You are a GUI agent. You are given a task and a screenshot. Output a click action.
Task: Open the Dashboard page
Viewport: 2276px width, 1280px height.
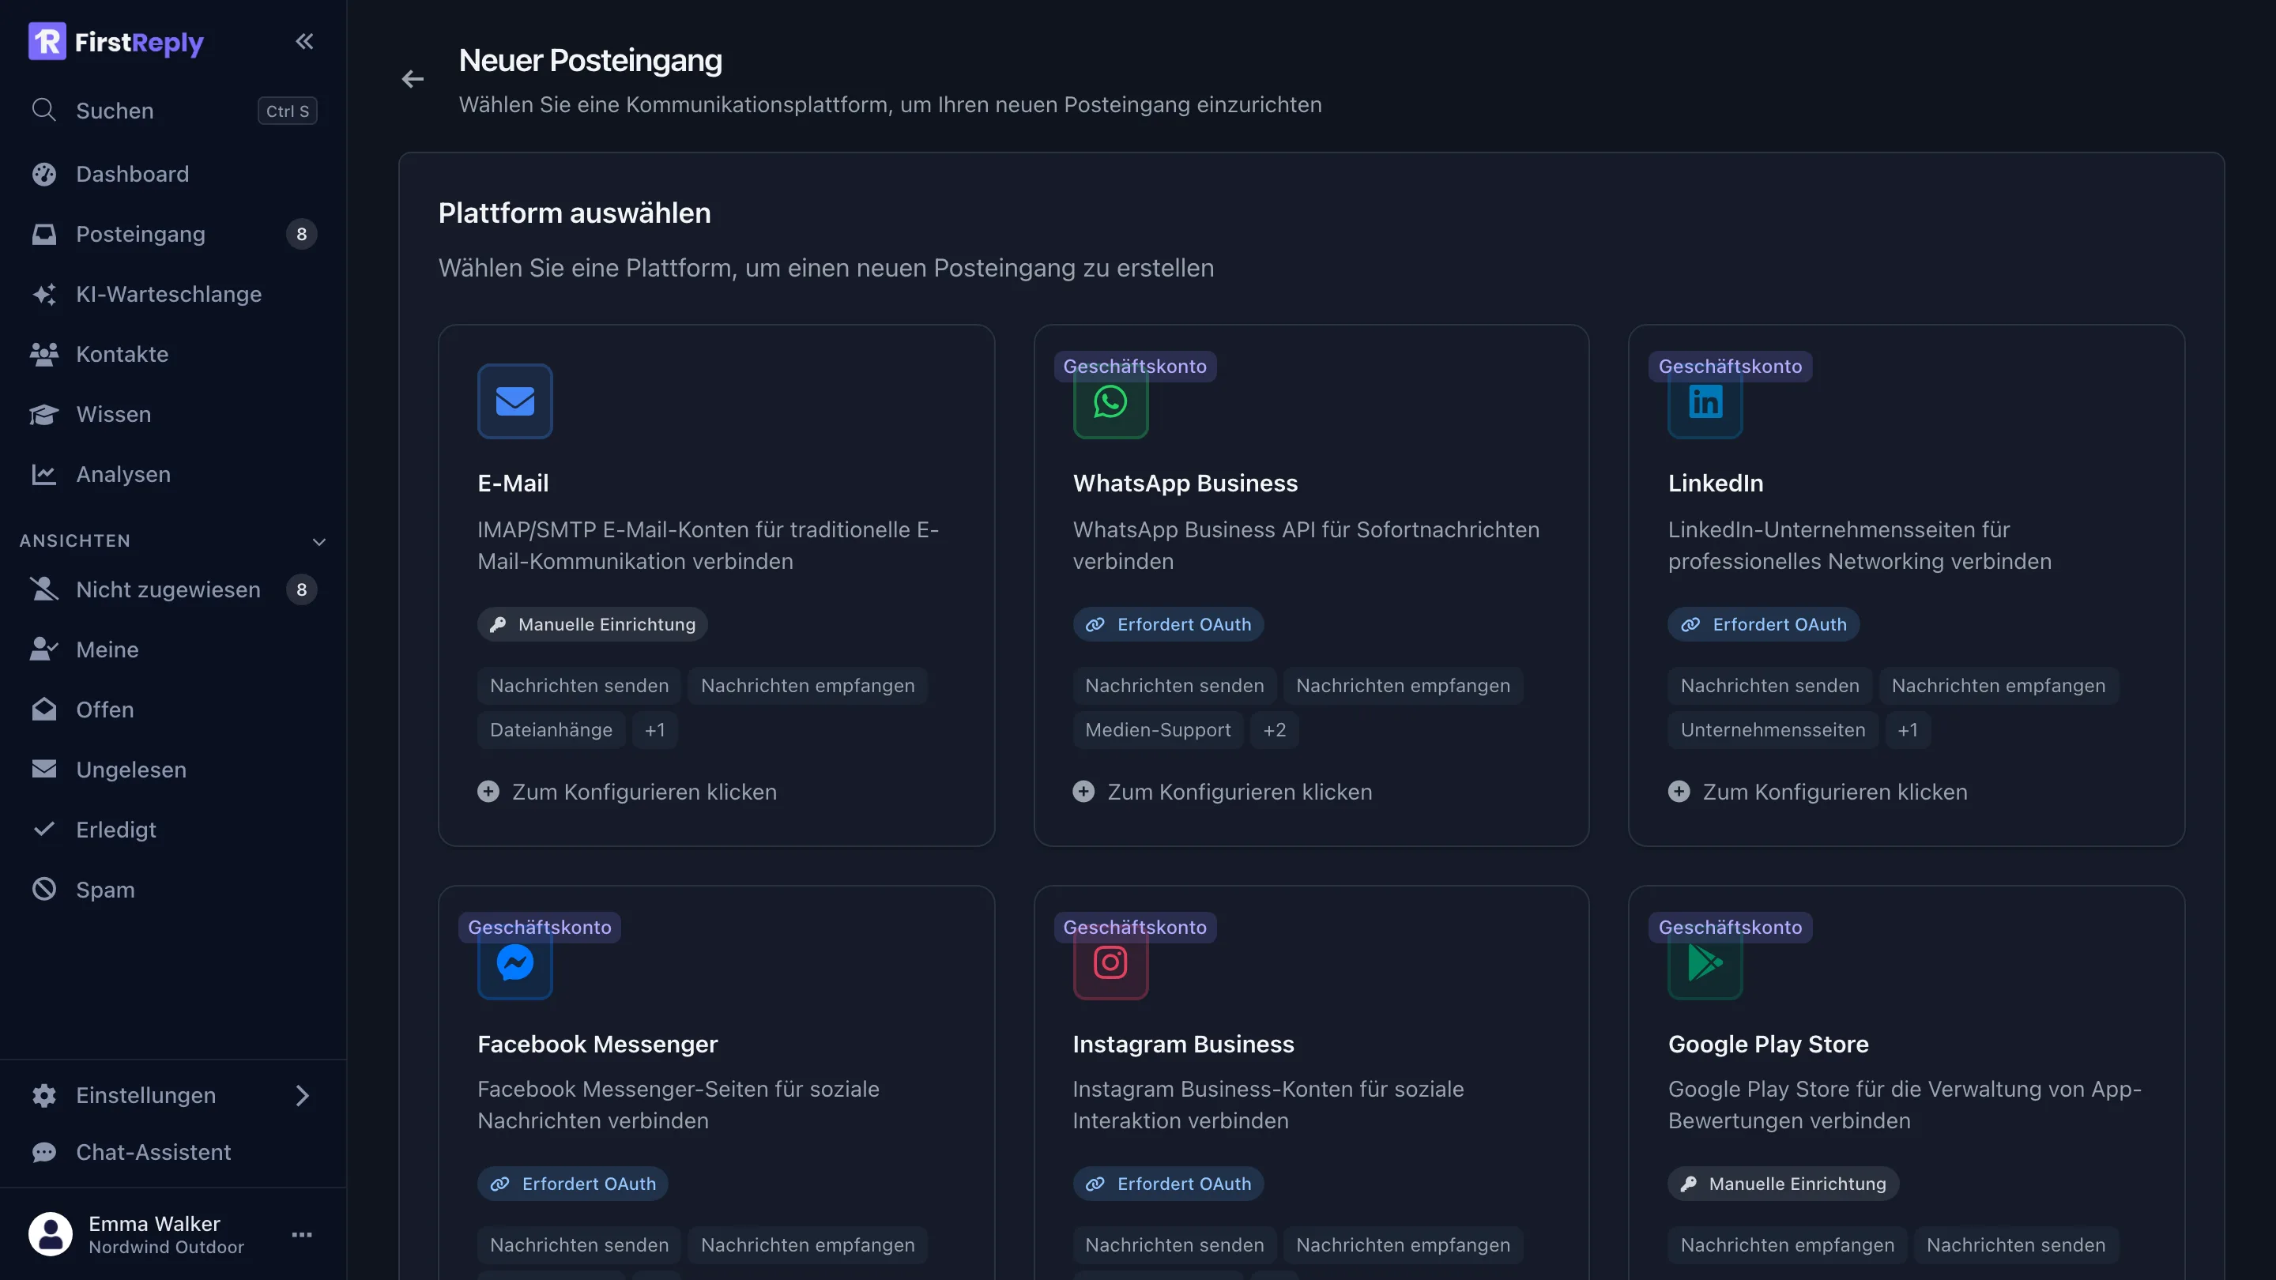173,174
